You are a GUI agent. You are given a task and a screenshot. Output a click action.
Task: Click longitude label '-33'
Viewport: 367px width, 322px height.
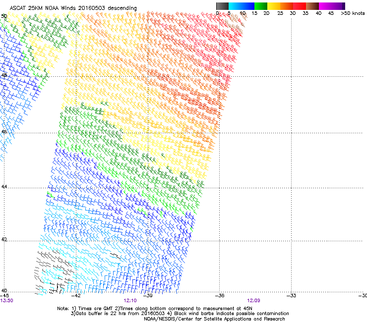coord(291,296)
